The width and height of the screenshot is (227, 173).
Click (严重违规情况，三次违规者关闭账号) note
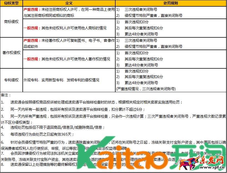tap(146, 89)
